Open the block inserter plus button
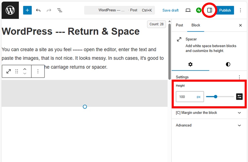This screenshot has width=248, height=162. (27, 10)
